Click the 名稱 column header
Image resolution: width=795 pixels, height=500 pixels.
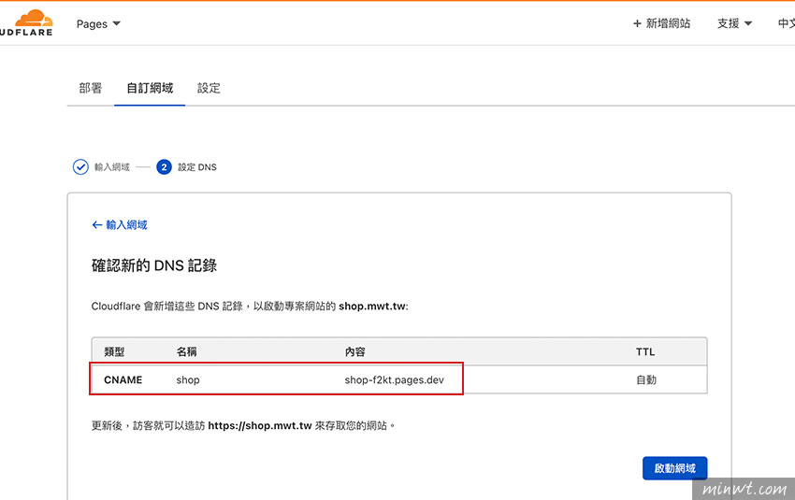pos(186,351)
